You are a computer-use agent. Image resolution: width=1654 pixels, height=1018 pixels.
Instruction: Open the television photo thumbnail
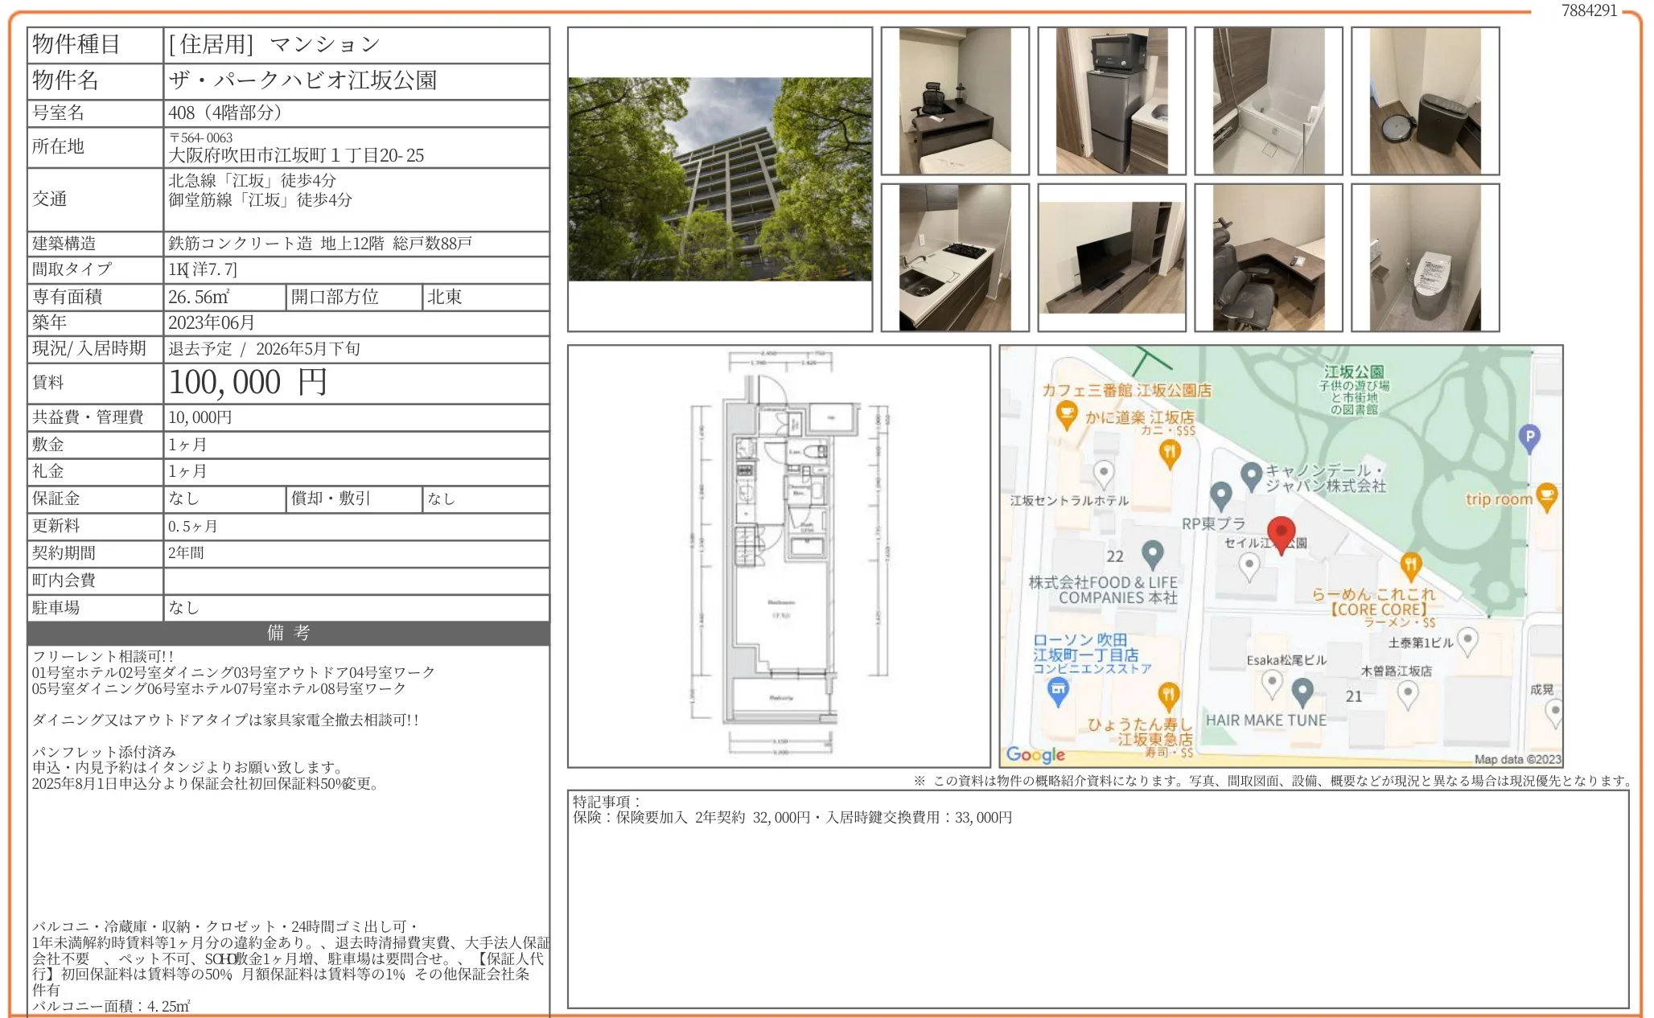pyautogui.click(x=1111, y=257)
